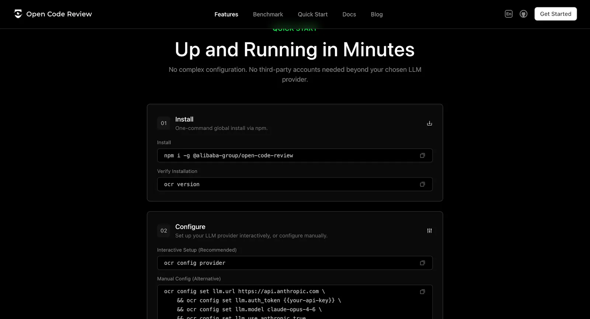Open the GitHub repository icon
This screenshot has height=319, width=590.
coord(523,14)
